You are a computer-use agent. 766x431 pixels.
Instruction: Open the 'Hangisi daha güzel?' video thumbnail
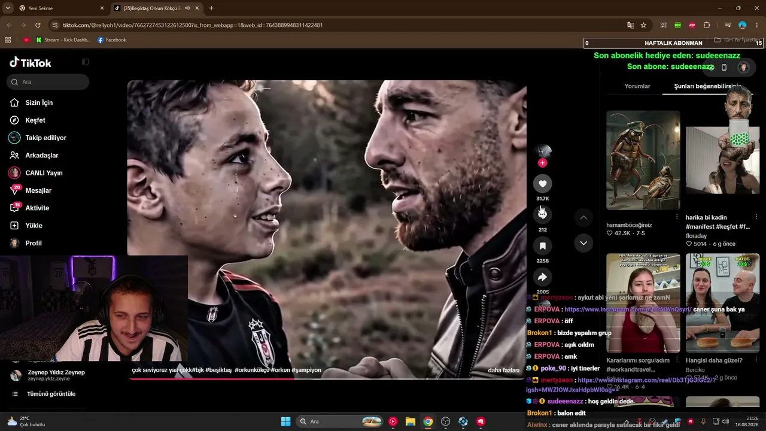722,303
